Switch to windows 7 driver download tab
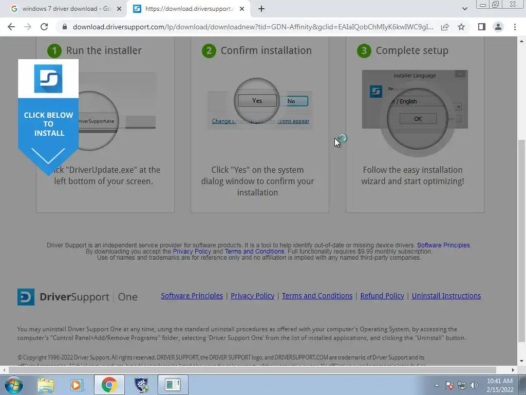Viewport: 526px width, 395px height. pos(66,9)
